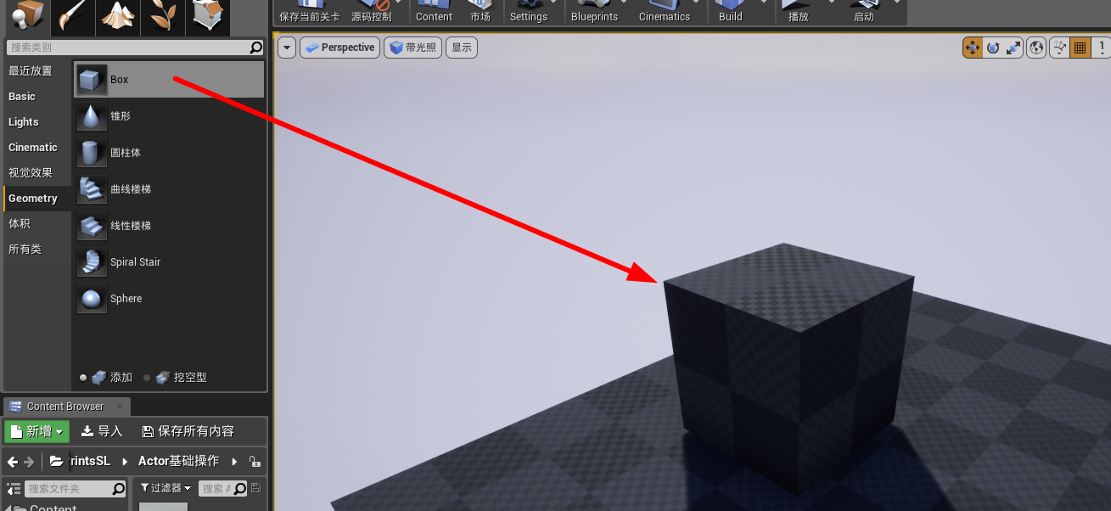
Task: Select the rotate tool in the viewport toolbar
Action: [x=993, y=48]
